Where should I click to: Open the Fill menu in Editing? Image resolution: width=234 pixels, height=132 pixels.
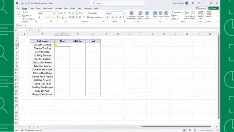[174, 15]
